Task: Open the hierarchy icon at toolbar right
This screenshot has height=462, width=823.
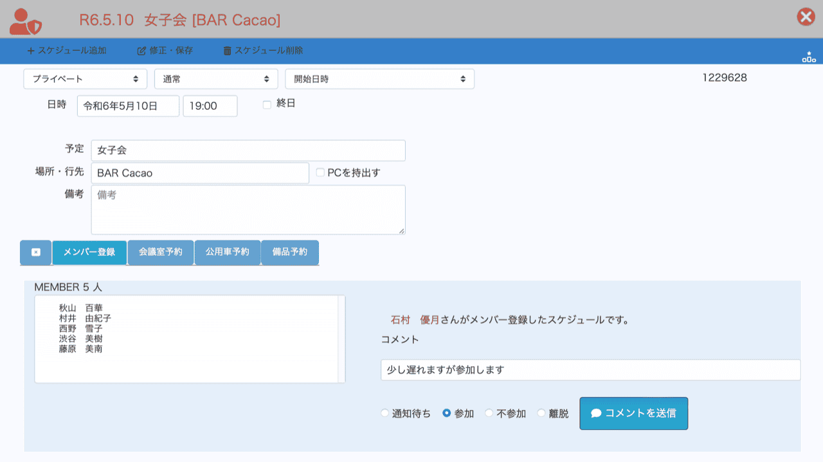Action: pyautogui.click(x=808, y=58)
